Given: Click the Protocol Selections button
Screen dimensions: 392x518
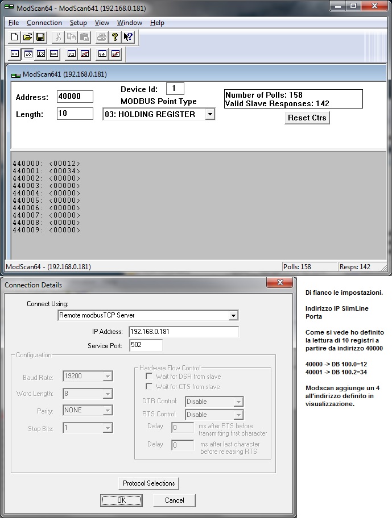Looking at the screenshot, I should pos(149,483).
